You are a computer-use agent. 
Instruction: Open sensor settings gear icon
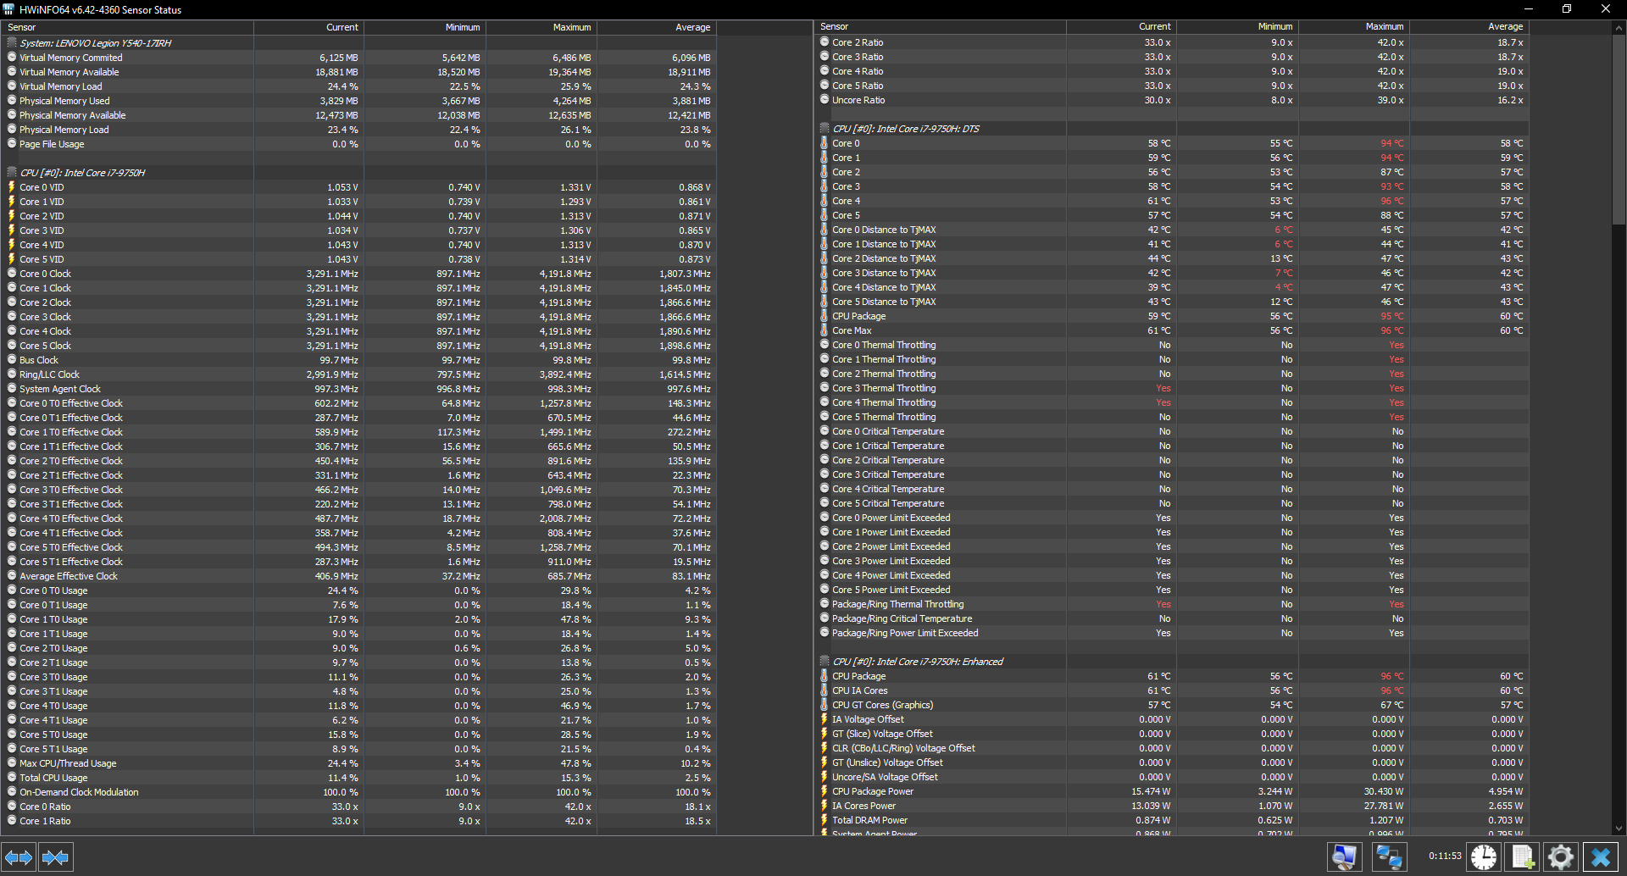1560,857
